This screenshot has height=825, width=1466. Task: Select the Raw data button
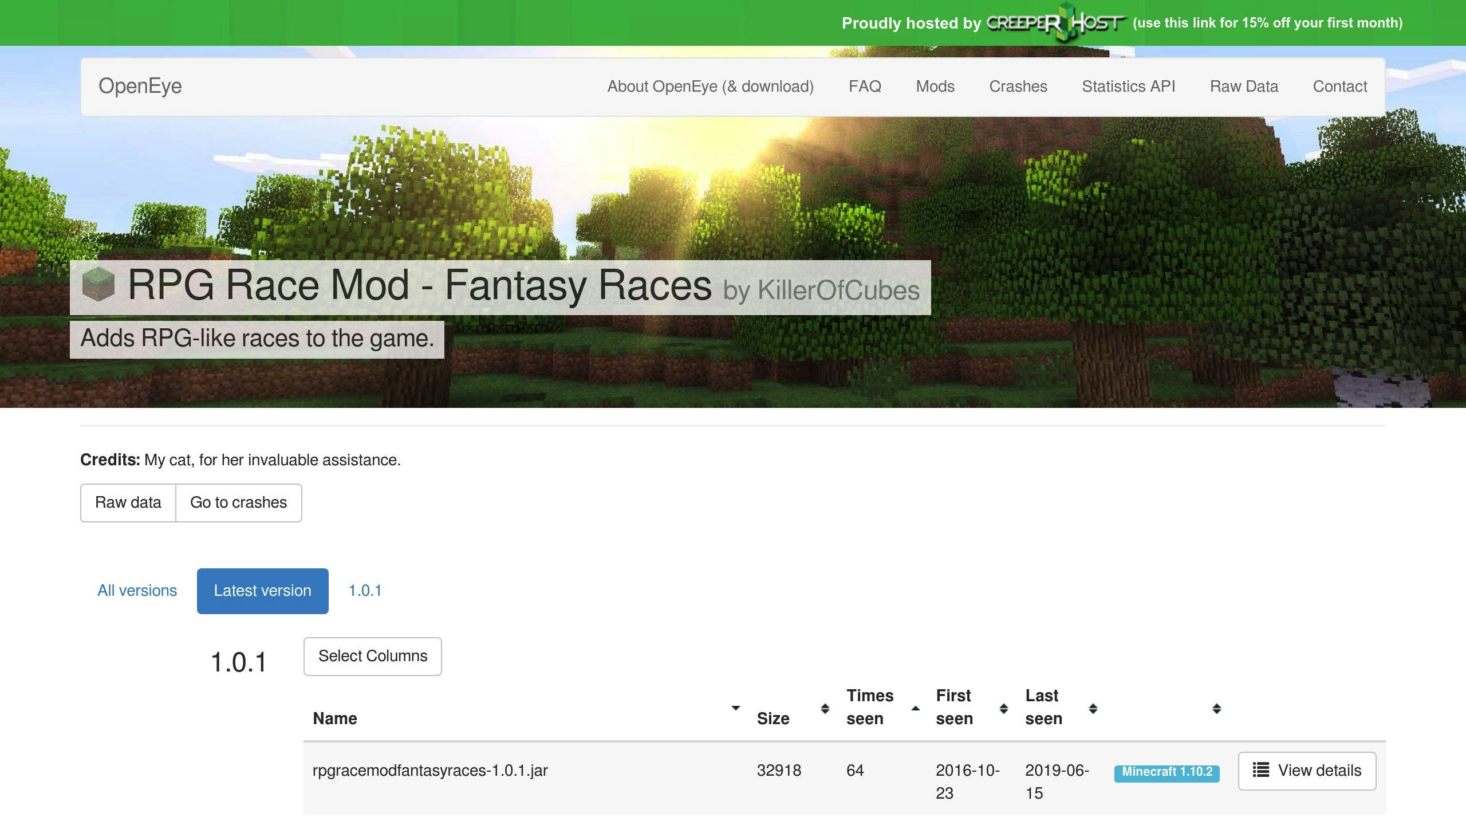pos(128,502)
